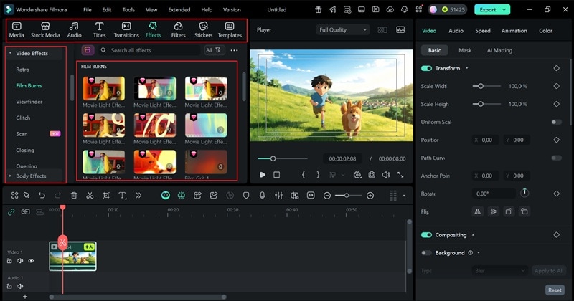Expand the Body Effects category
Screen dimensions: 574x301
[30, 176]
